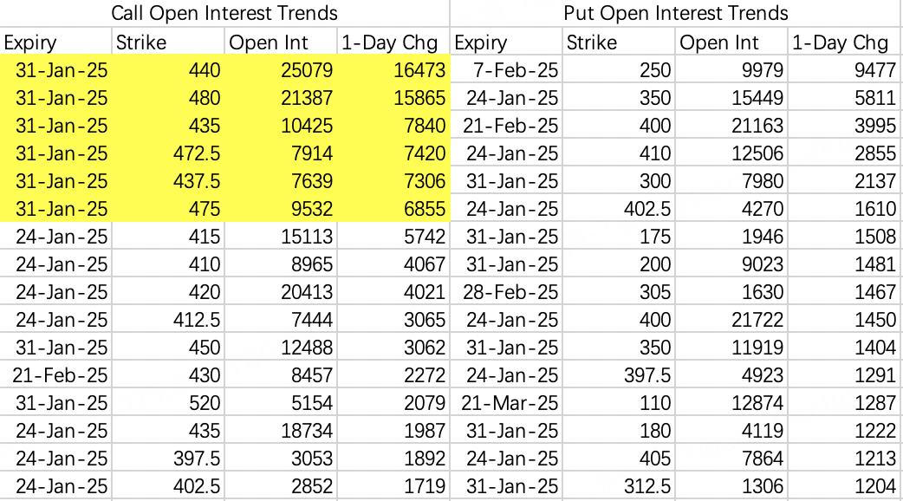Select highlighted call strike cell 472.5
The width and height of the screenshot is (903, 501).
coord(167,153)
